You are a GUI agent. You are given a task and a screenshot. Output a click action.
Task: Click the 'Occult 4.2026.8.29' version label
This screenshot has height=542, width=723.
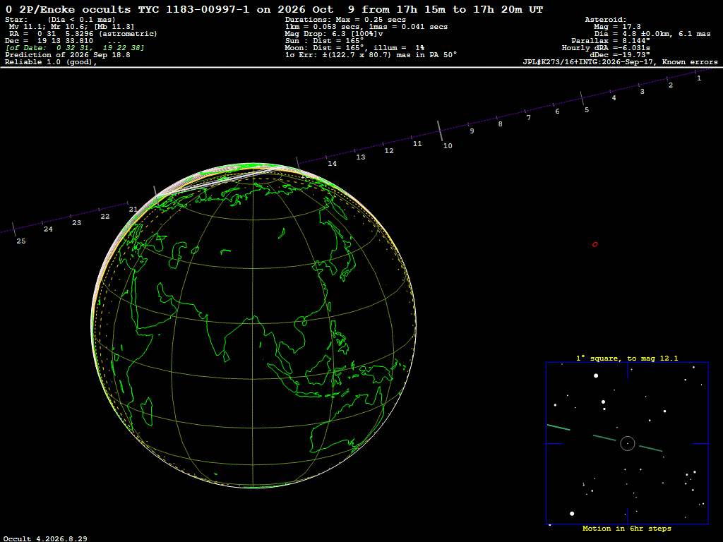point(45,538)
